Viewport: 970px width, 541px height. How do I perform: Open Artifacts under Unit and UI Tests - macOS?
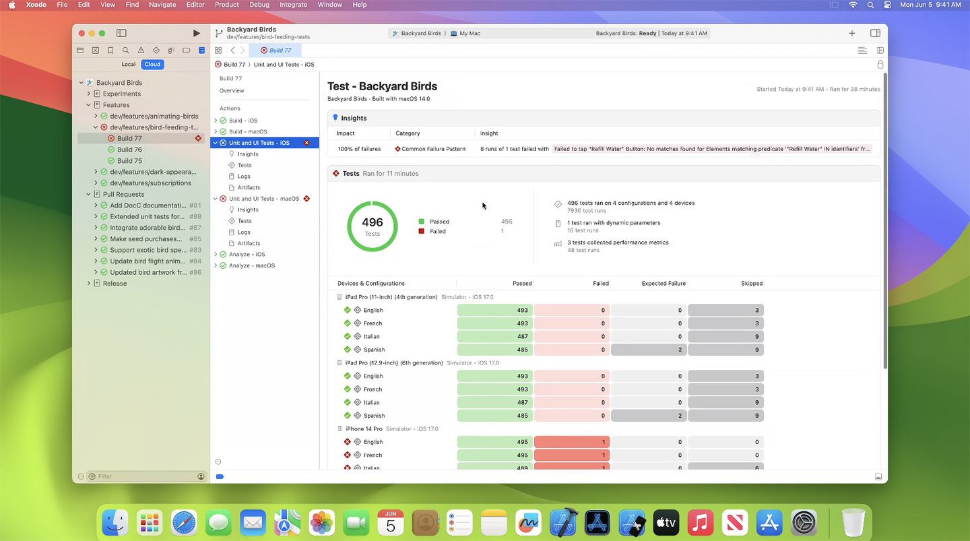(x=249, y=243)
